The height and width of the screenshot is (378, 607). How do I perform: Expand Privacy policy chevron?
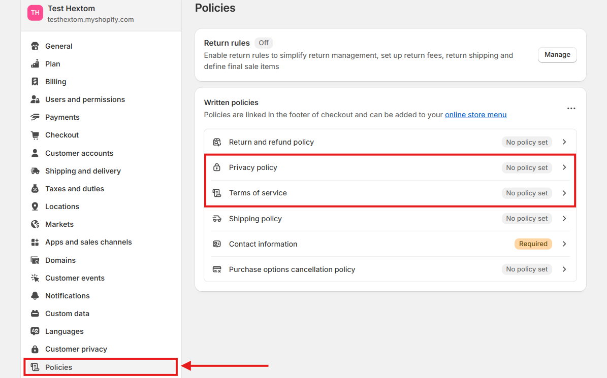point(564,167)
